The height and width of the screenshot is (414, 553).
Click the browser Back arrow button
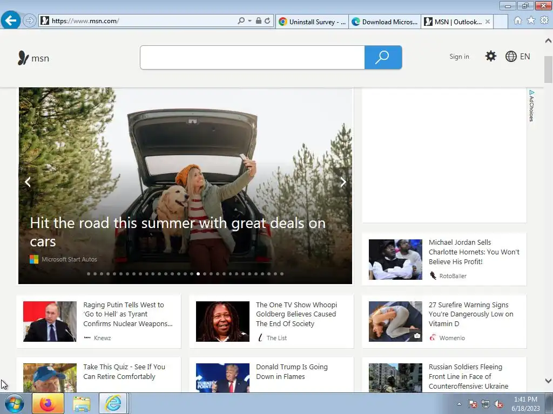click(11, 20)
